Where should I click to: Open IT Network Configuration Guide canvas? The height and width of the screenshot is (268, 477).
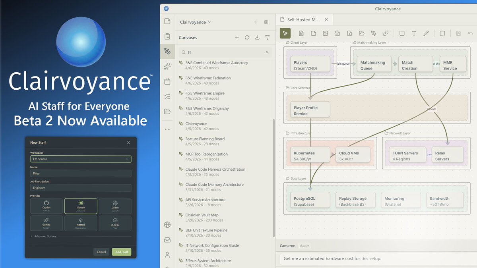pos(225,248)
